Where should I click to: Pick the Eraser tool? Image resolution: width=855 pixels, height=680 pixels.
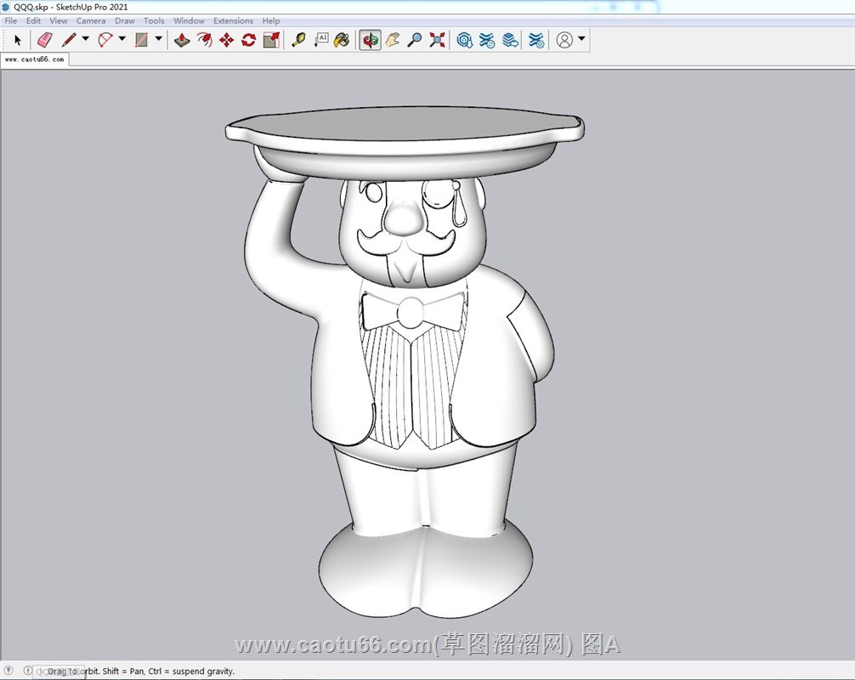[44, 40]
